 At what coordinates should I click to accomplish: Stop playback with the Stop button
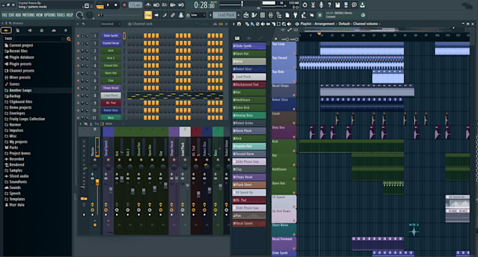click(115, 5)
